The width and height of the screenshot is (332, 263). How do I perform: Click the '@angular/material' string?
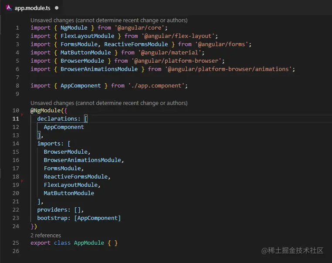pos(169,53)
